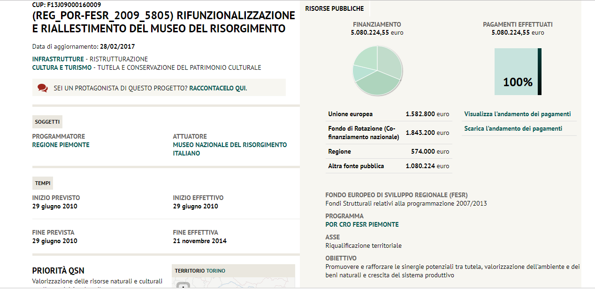
Task: Click 'TUTELA E CONSERVAZIONE DEL PATRIMONIO CULTURALE' text
Action: tap(179, 67)
